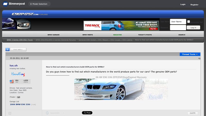
Task: Open the BMW Garage menu item
Action: click(x=54, y=35)
